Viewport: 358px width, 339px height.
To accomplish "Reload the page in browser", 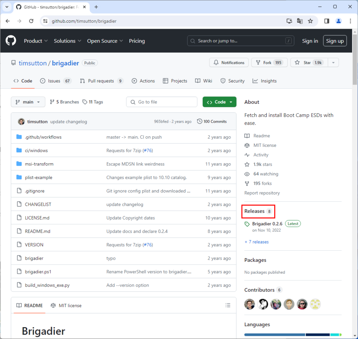I will (31, 21).
